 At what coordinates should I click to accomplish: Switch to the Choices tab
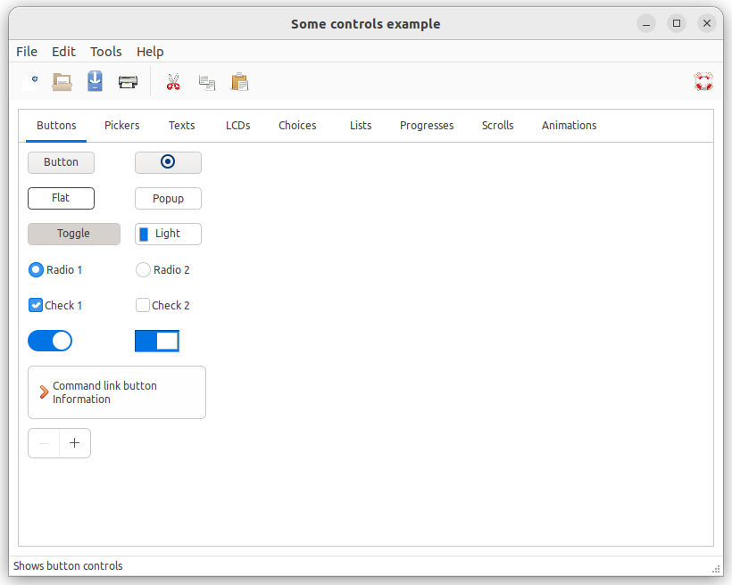click(x=297, y=126)
